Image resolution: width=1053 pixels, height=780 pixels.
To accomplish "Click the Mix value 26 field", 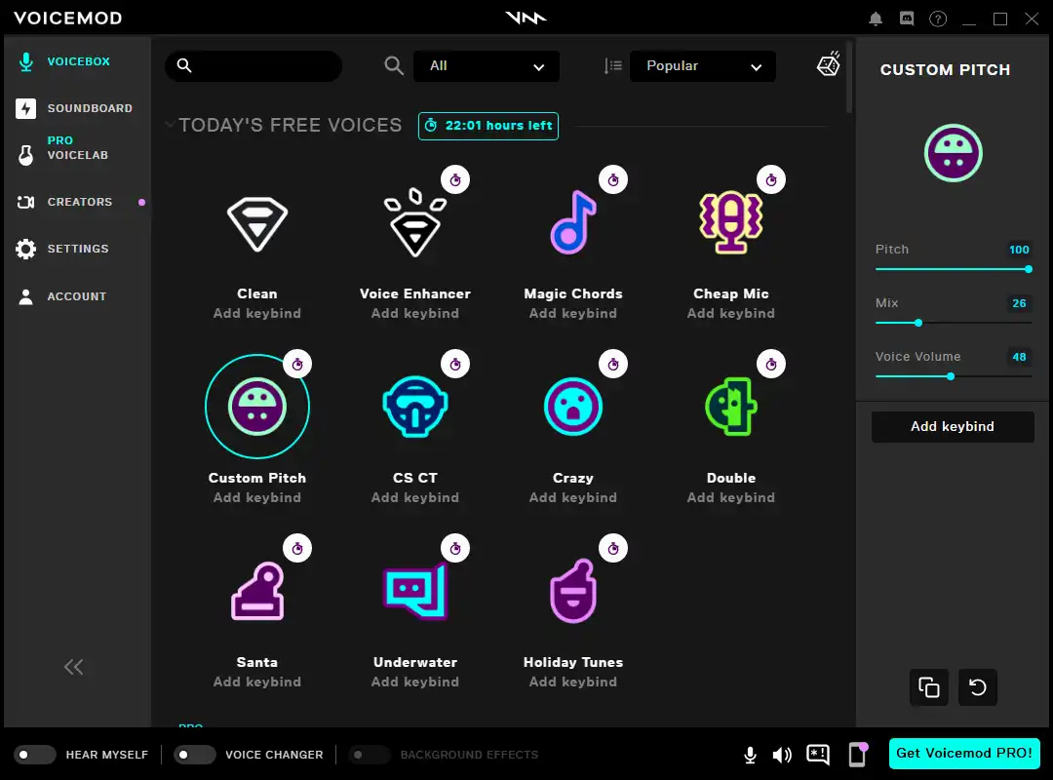I will click(1019, 303).
